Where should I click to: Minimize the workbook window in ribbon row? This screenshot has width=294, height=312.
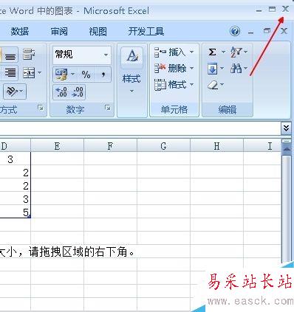(x=250, y=32)
